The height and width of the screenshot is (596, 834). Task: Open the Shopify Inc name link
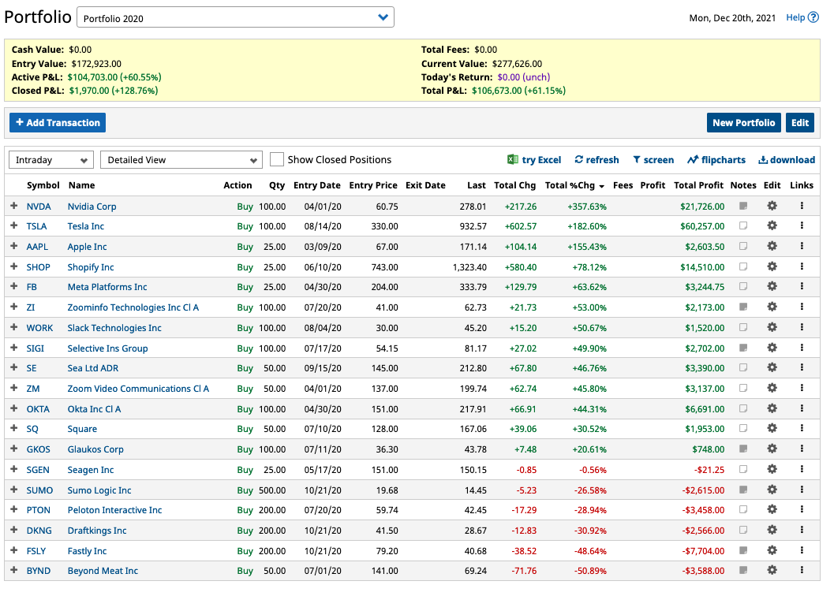(91, 267)
